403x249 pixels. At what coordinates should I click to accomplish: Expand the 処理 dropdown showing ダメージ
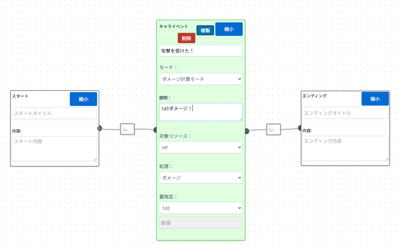(x=201, y=178)
